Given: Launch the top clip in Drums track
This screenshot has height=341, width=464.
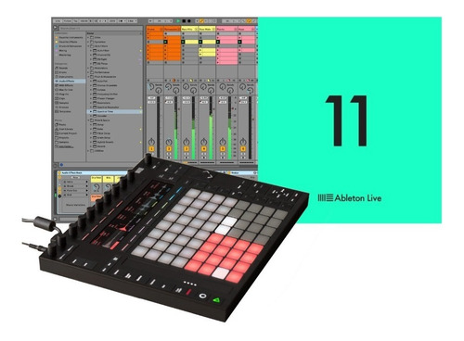Looking at the screenshot, I should tap(148, 33).
